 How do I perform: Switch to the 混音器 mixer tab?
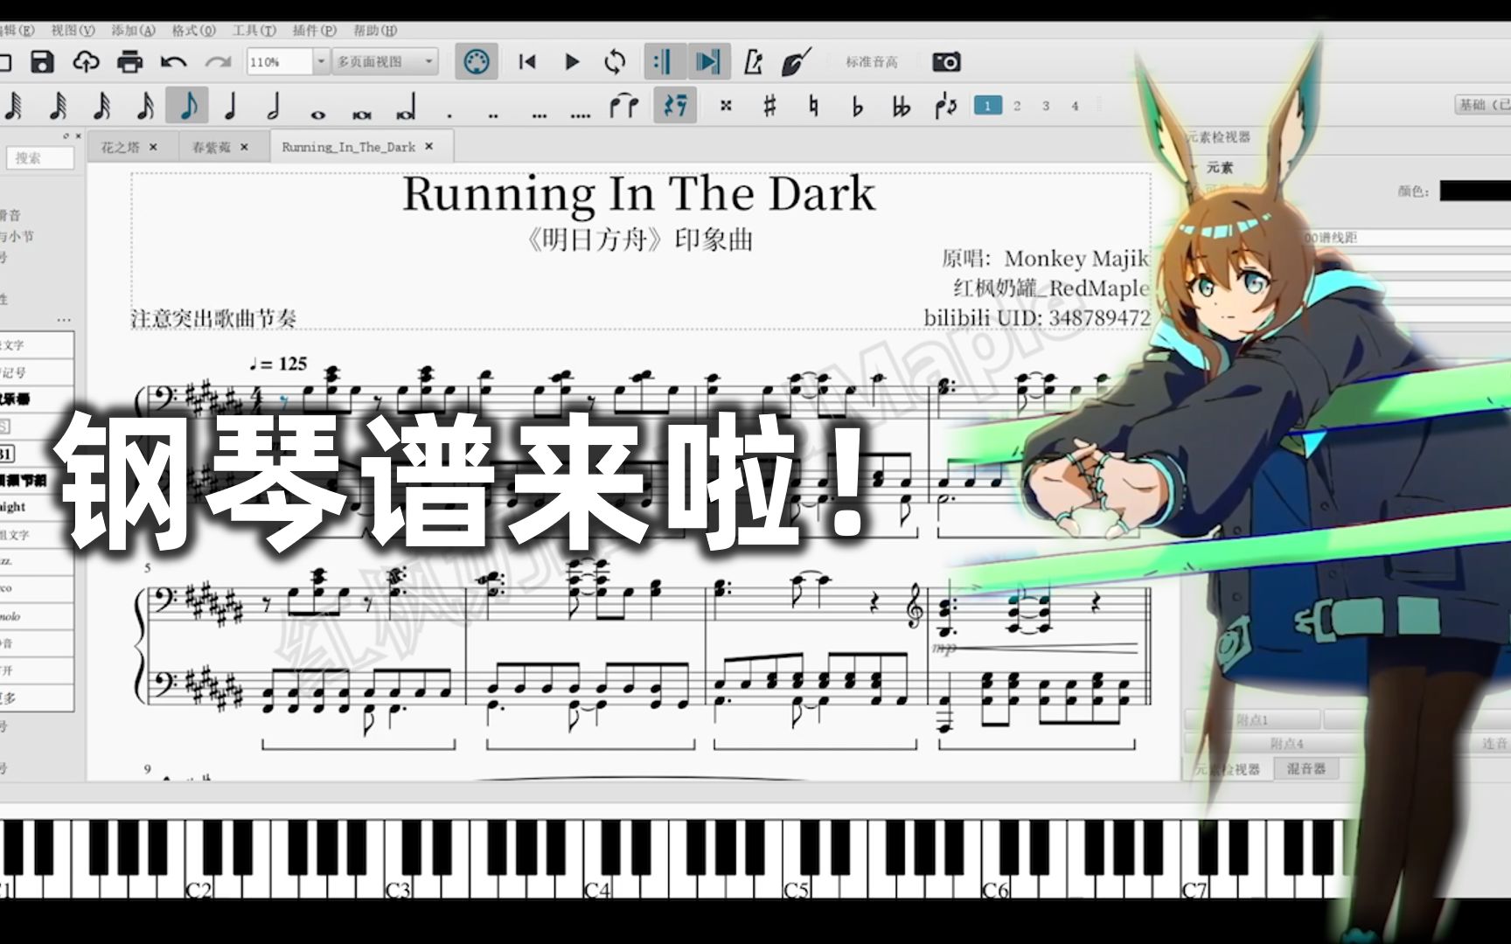point(1306,768)
